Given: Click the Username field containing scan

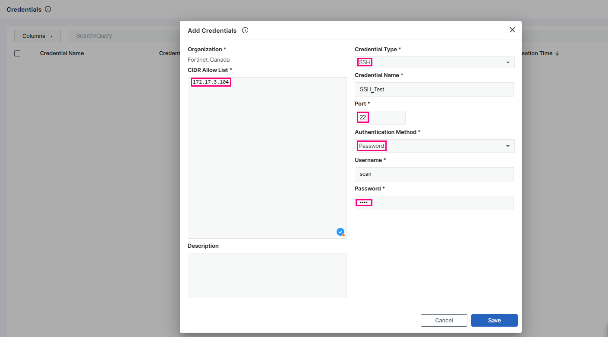Looking at the screenshot, I should pyautogui.click(x=434, y=174).
